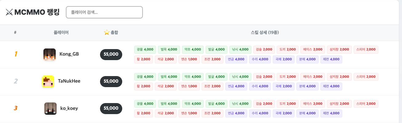Screen dimensions: 402x123
Task: Click ko_koey's 검술 2,000 skill chip
Action: pos(264,104)
